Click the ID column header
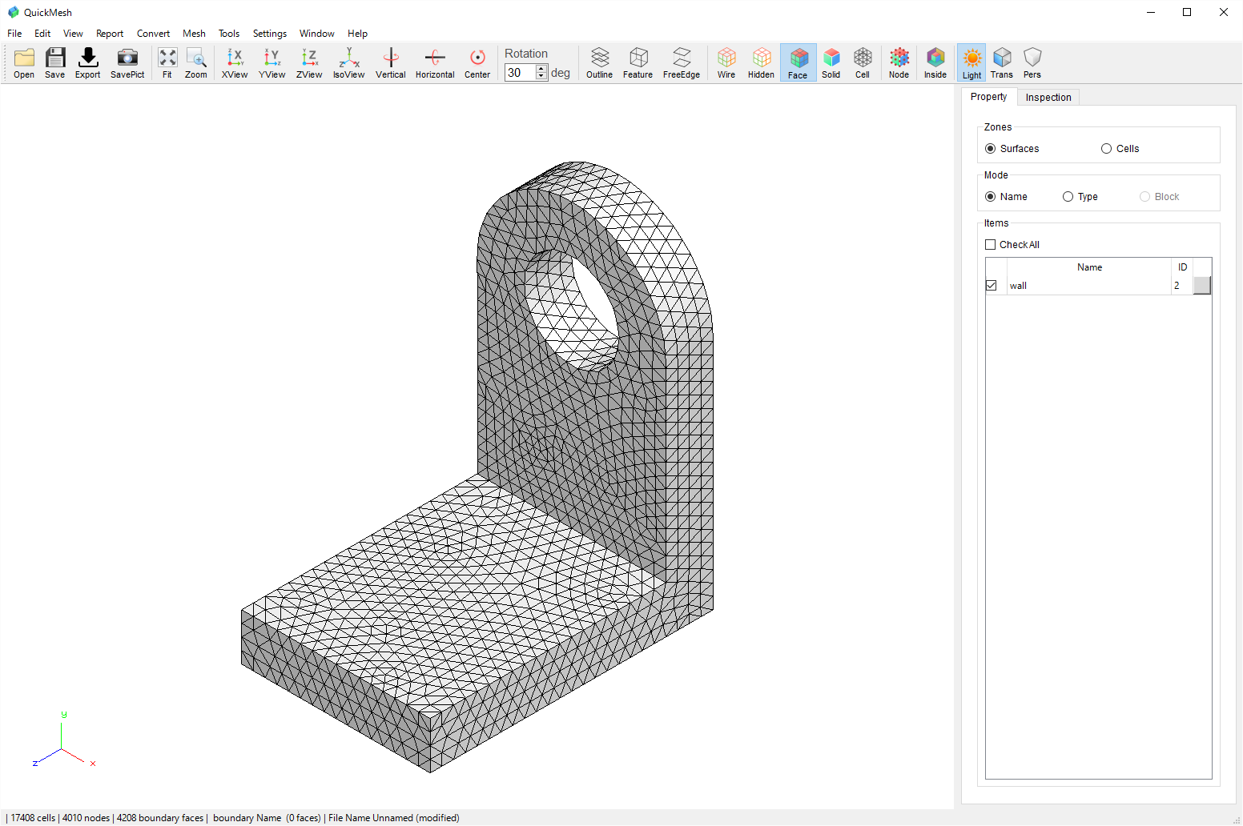1243x826 pixels. [x=1182, y=267]
